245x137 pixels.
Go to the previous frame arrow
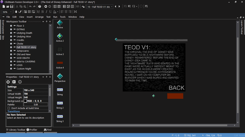pos(115,6)
